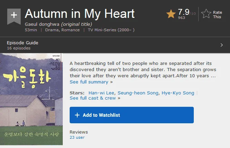Click the Add to Watchlist button
230x148 pixels.
132,115
